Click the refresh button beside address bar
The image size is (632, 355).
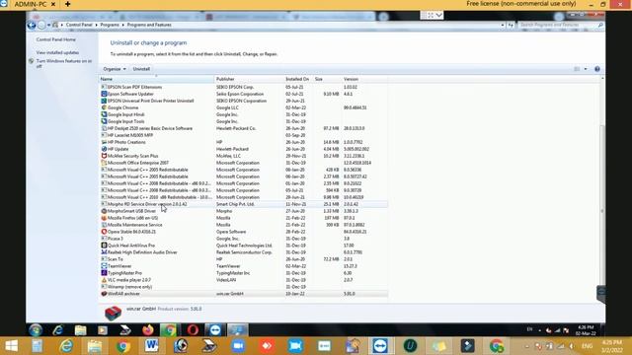tap(511, 25)
